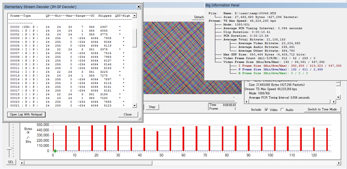Click the chart scrollbar left arrow

(22, 163)
